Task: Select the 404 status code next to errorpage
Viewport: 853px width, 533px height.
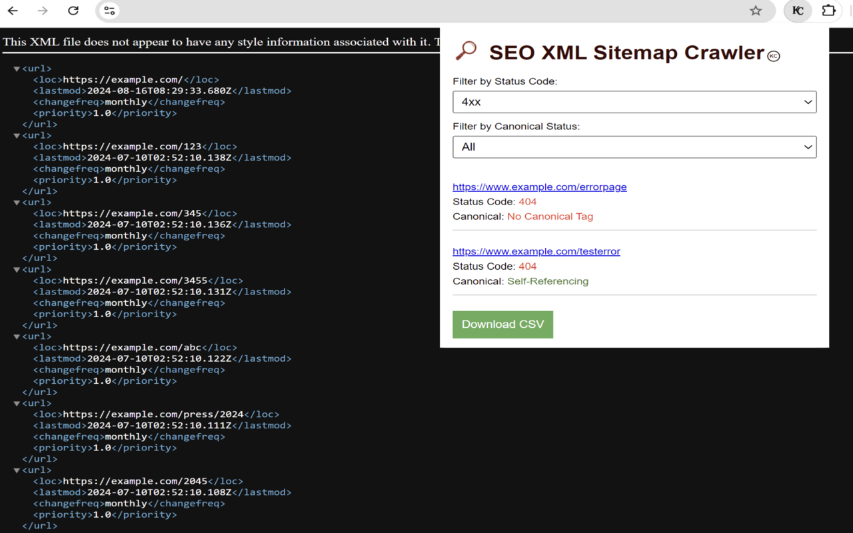Action: (x=527, y=201)
